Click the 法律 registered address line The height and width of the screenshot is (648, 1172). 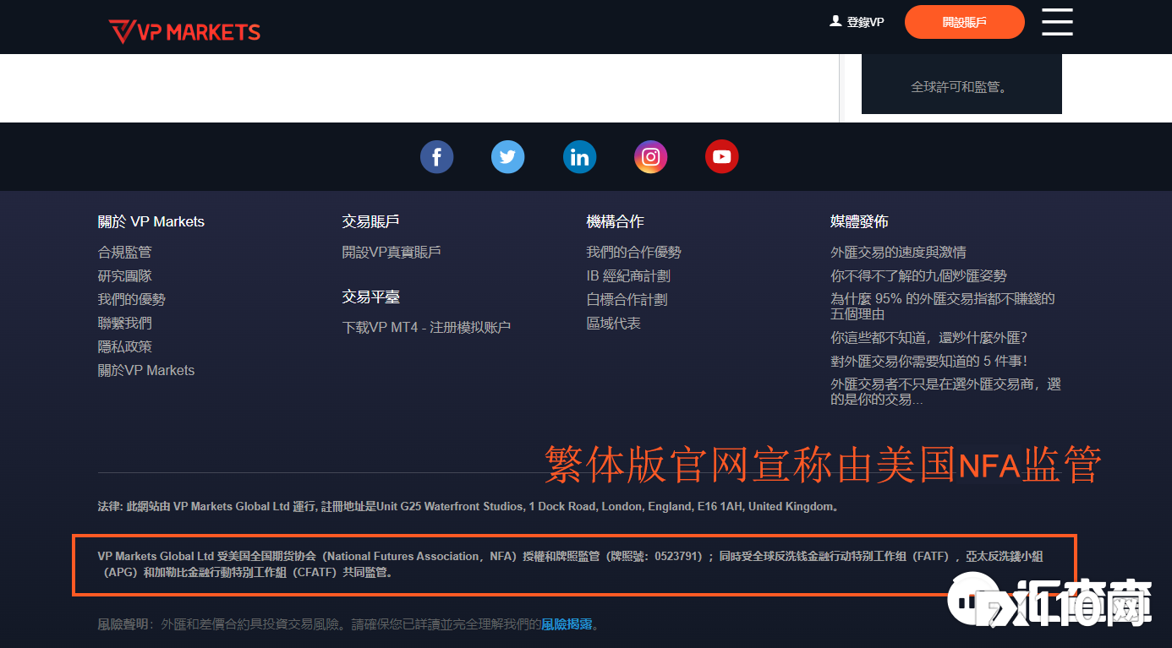click(469, 506)
